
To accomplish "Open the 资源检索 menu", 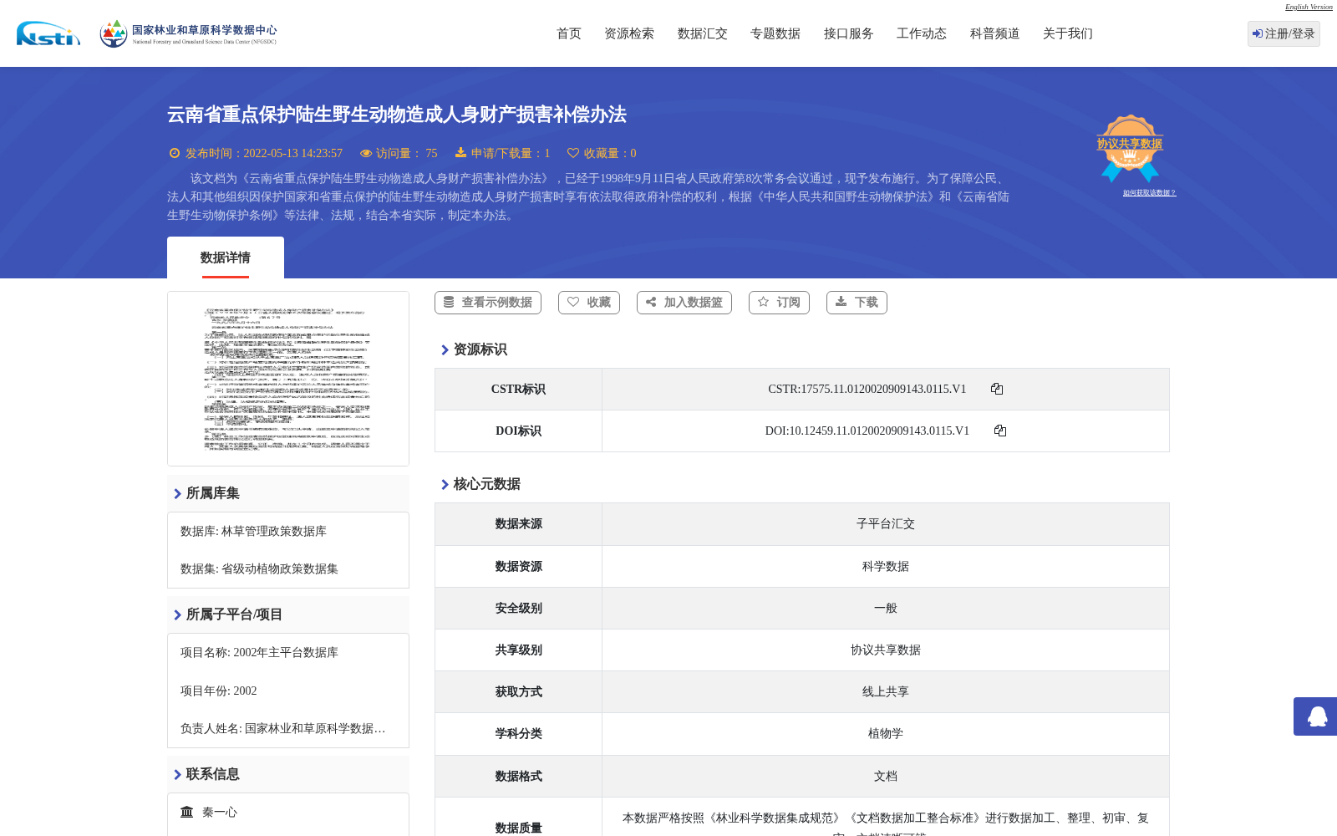I will [629, 33].
